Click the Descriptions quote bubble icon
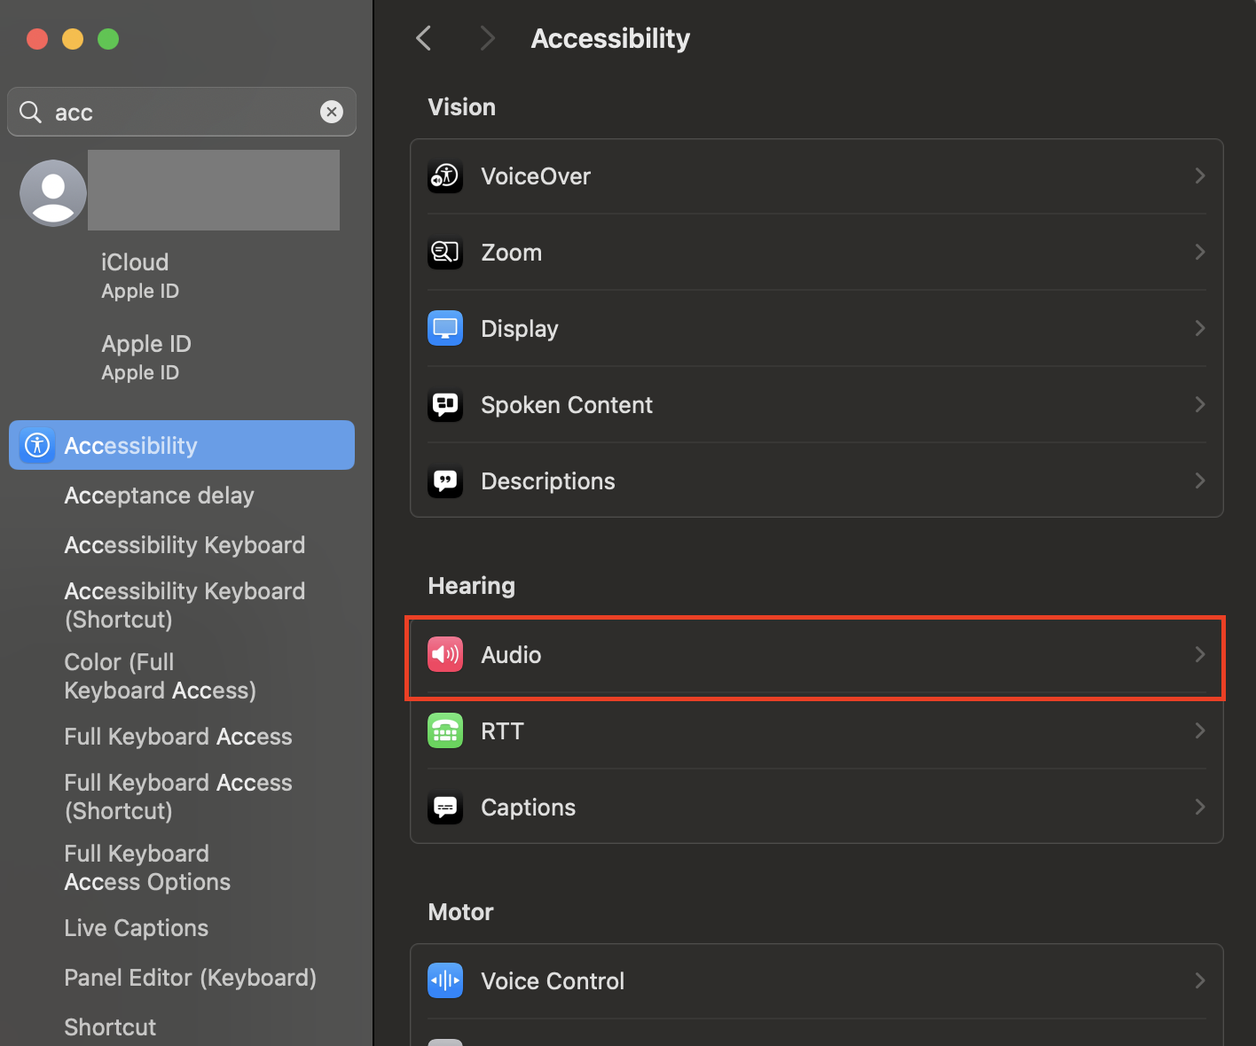Image resolution: width=1256 pixels, height=1046 pixels. (445, 480)
